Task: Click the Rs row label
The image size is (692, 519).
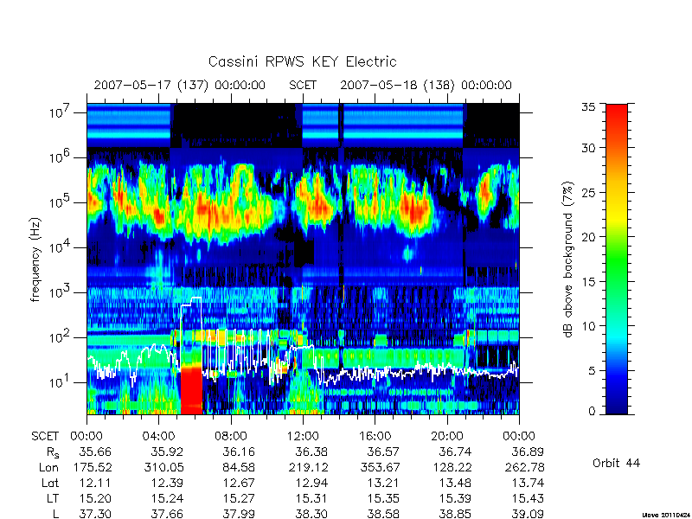Action: click(53, 452)
